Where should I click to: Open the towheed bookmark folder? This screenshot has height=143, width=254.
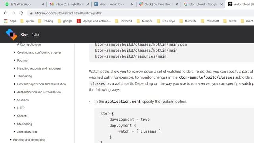(x=123, y=21)
